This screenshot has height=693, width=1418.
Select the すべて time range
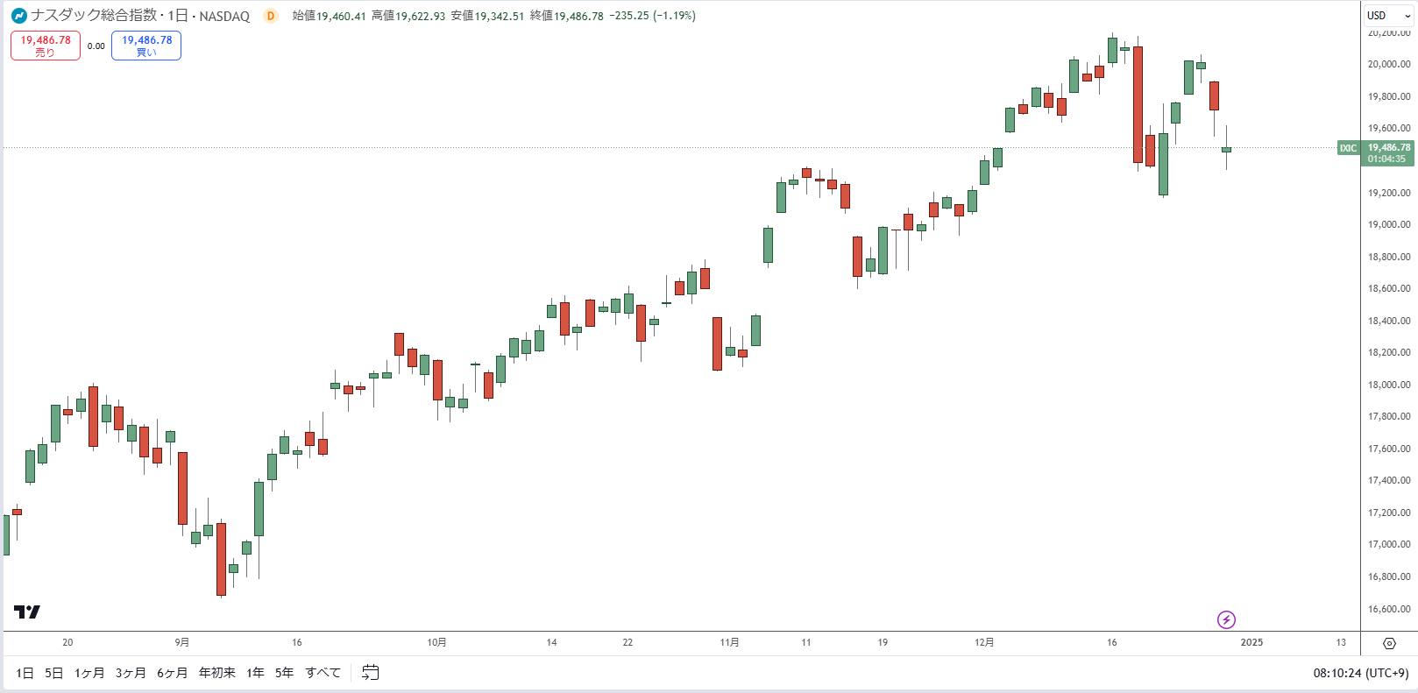click(323, 673)
